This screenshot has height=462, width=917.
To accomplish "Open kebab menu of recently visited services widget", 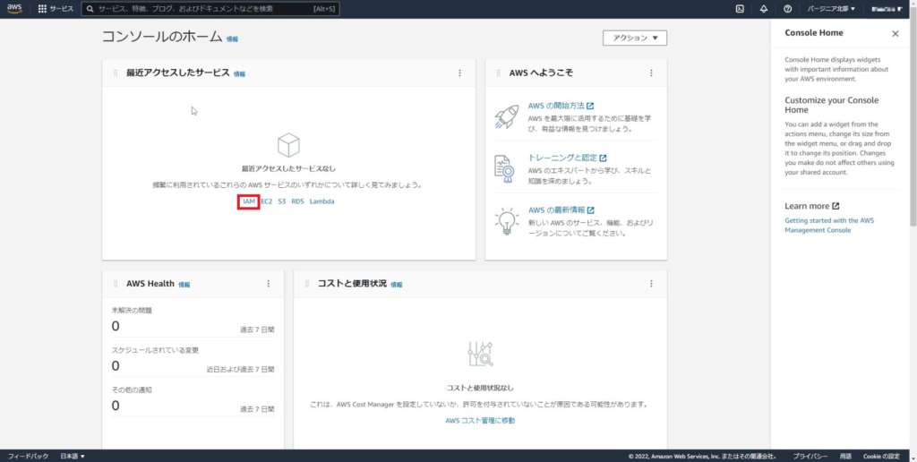I will point(459,73).
